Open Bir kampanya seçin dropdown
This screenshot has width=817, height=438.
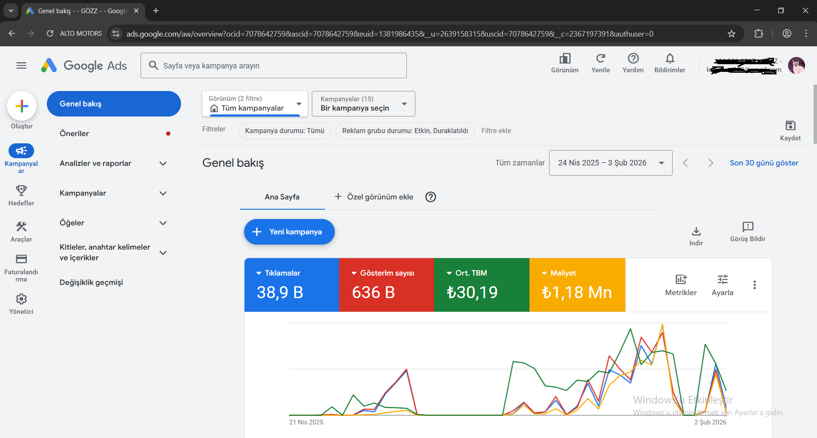point(363,104)
